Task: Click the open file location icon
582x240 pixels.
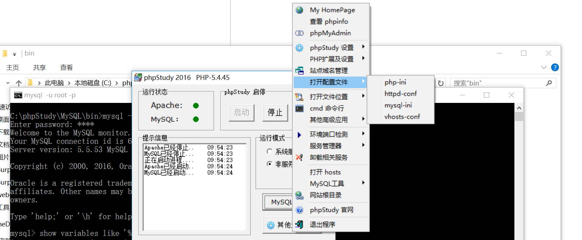Action: [x=299, y=97]
